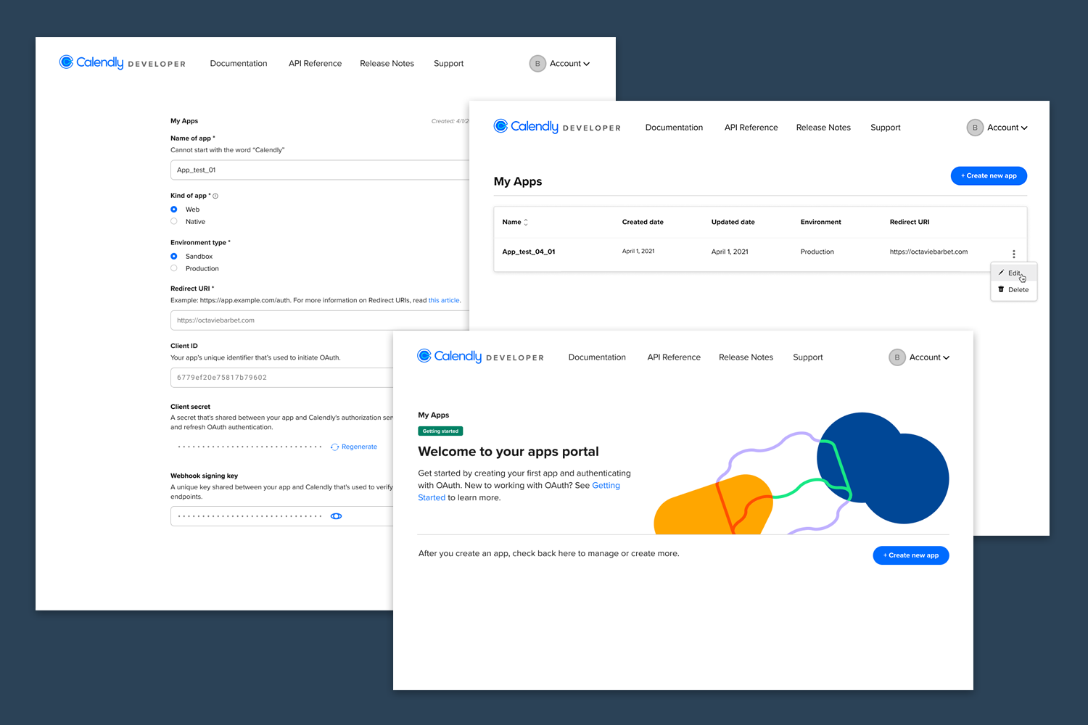
Task: Choose Edit from the app context menu
Action: coord(1014,273)
